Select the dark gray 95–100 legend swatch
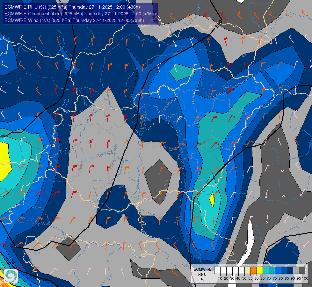The image size is (312, 287). click(x=302, y=270)
